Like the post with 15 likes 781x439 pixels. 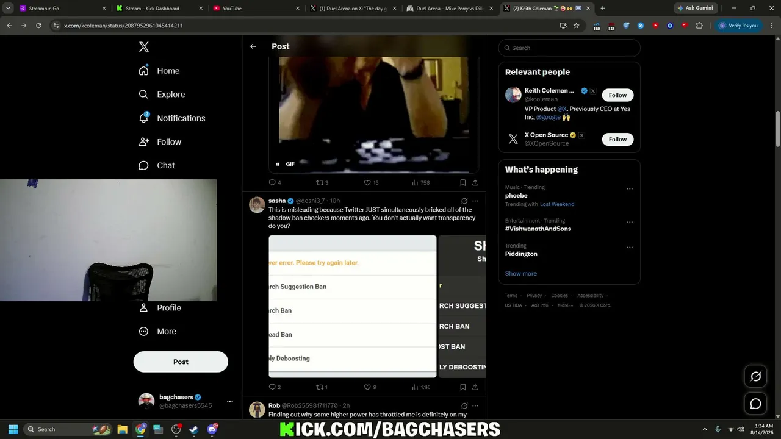[x=371, y=182]
